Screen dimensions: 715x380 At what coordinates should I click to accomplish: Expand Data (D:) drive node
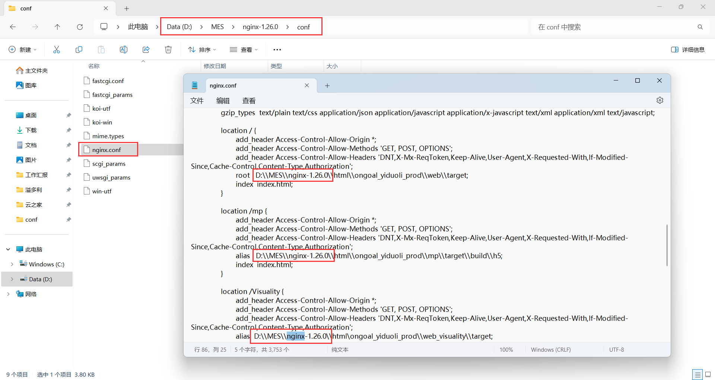click(x=12, y=279)
